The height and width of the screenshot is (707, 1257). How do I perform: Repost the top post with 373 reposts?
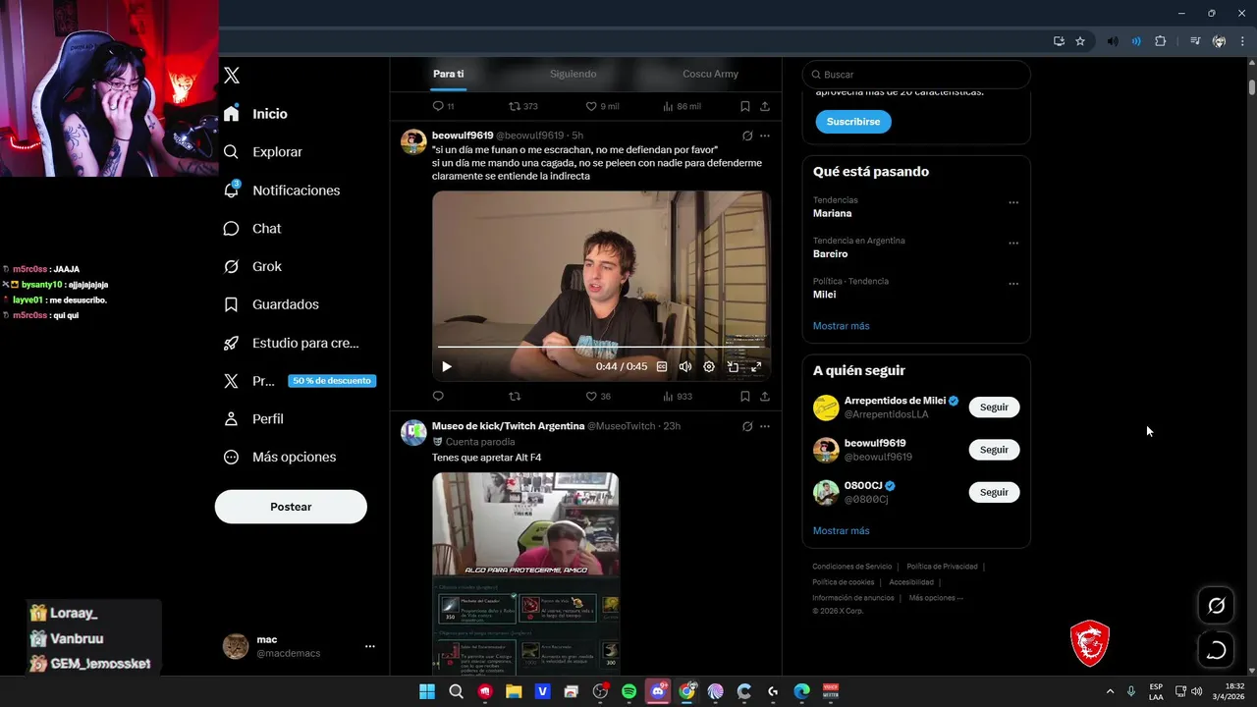coord(522,106)
